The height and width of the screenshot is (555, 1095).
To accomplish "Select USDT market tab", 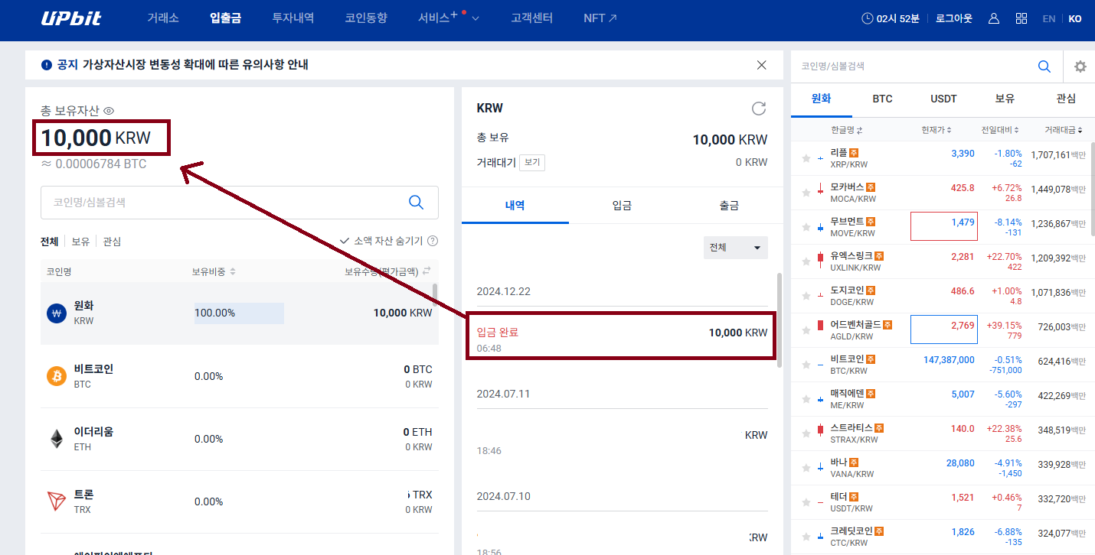I will 943,99.
